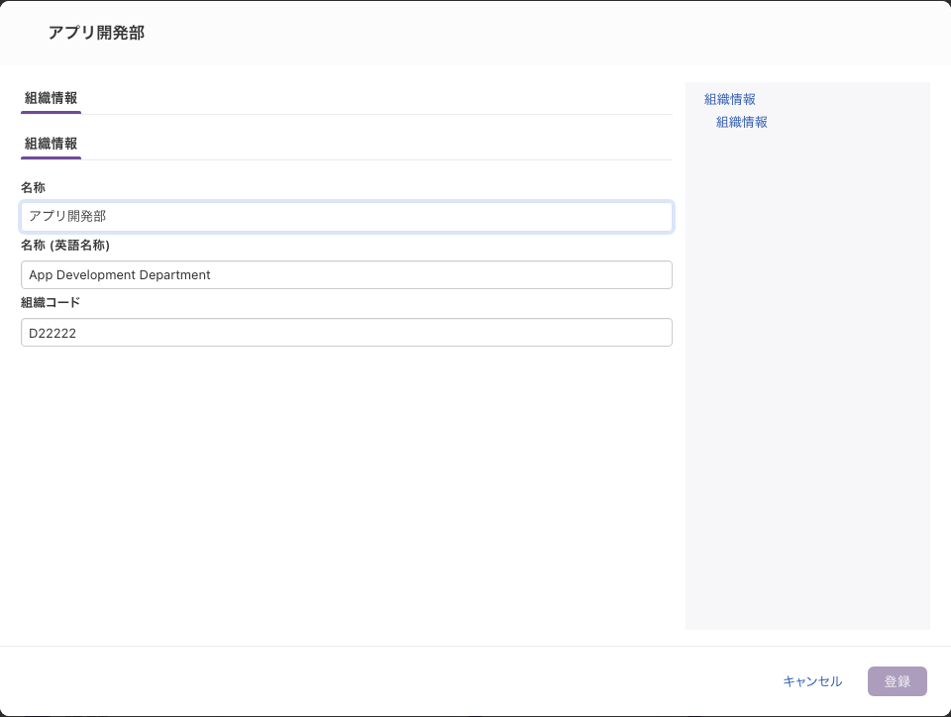Click the 名称 (英語名称) label text

pos(65,246)
